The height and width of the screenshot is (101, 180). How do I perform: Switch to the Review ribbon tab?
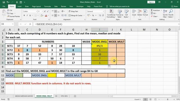click(x=64, y=6)
